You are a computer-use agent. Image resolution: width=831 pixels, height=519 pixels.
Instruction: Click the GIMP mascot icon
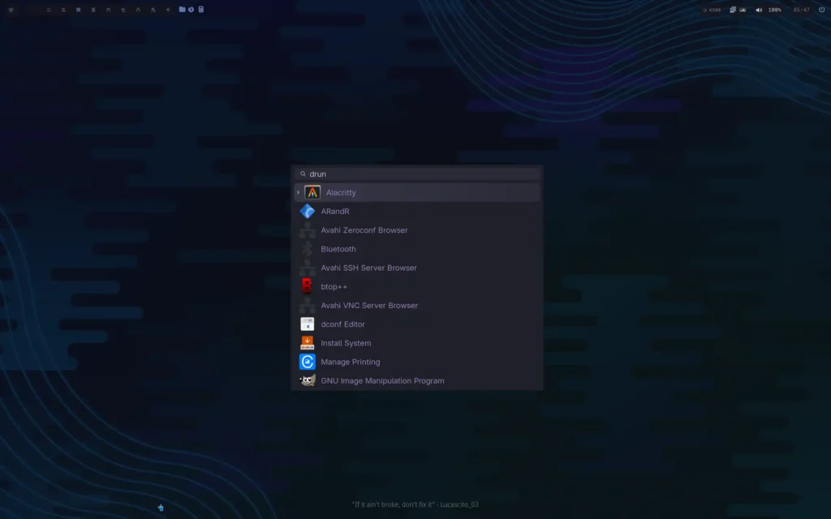[308, 380]
